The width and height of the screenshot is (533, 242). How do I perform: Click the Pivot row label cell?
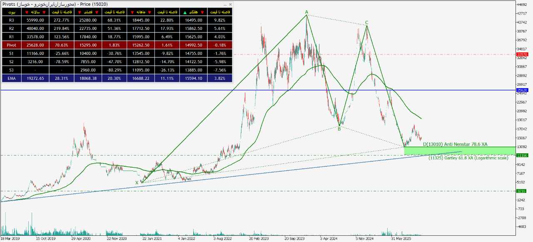click(x=11, y=44)
